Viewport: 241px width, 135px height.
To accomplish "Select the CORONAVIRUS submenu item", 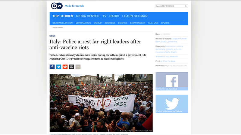I will (x=83, y=23).
